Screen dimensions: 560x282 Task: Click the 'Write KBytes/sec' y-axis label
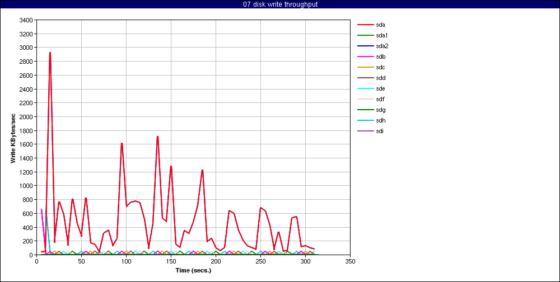(13, 138)
